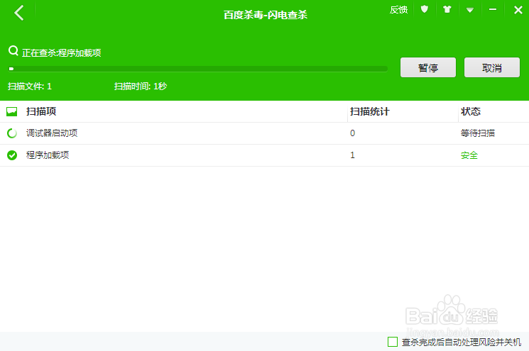
Task: Click the loading spinner for 调试器启动项
Action: pos(12,133)
